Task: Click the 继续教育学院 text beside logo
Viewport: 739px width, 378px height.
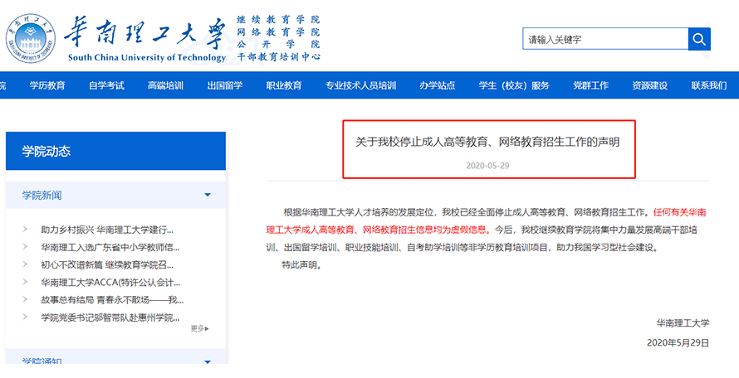Action: (x=278, y=20)
